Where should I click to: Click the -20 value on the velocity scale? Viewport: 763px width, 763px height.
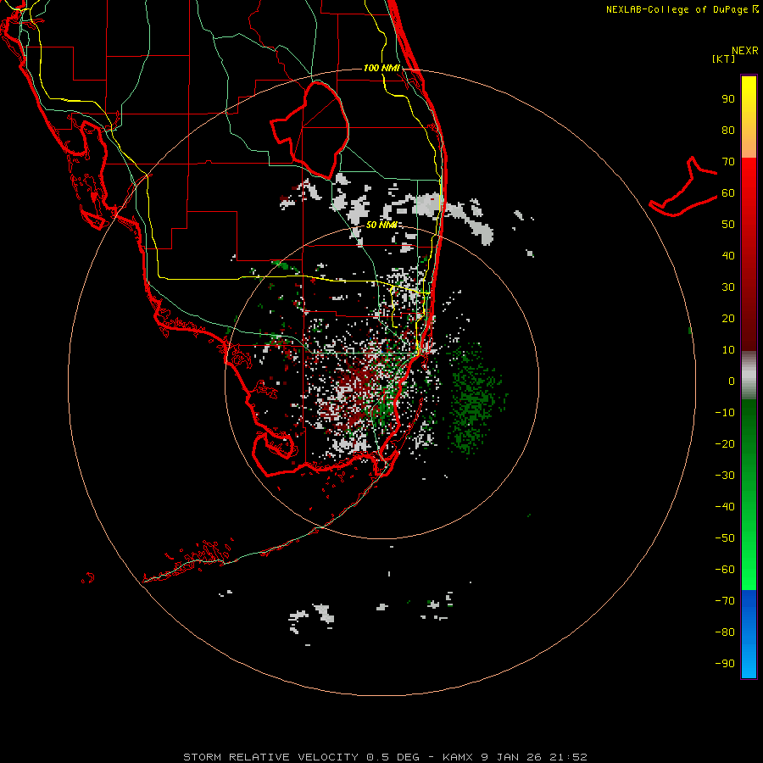(725, 444)
